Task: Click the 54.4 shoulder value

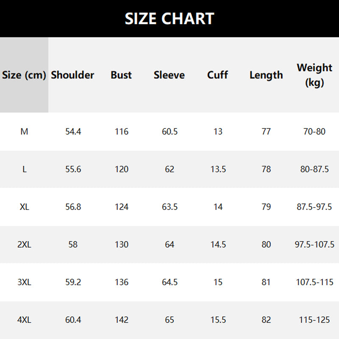Action: point(73,131)
